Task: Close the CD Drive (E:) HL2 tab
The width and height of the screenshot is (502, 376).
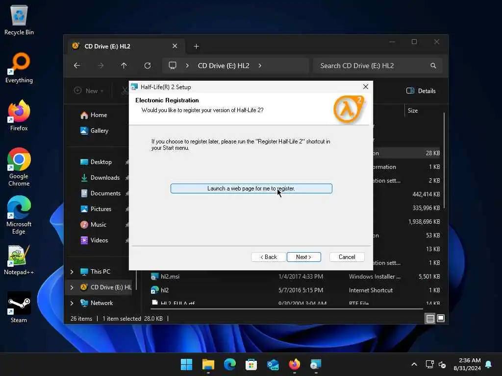Action: 175,46
